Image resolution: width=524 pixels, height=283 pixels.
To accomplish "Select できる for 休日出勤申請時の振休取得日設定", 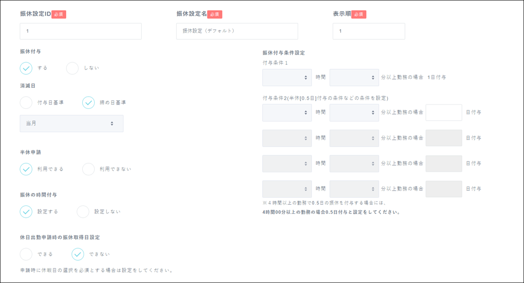I will (26, 254).
